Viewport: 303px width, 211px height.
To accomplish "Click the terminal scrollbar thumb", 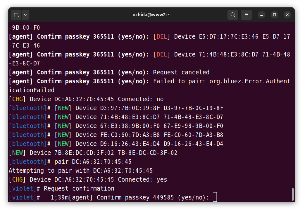I will [x=292, y=194].
